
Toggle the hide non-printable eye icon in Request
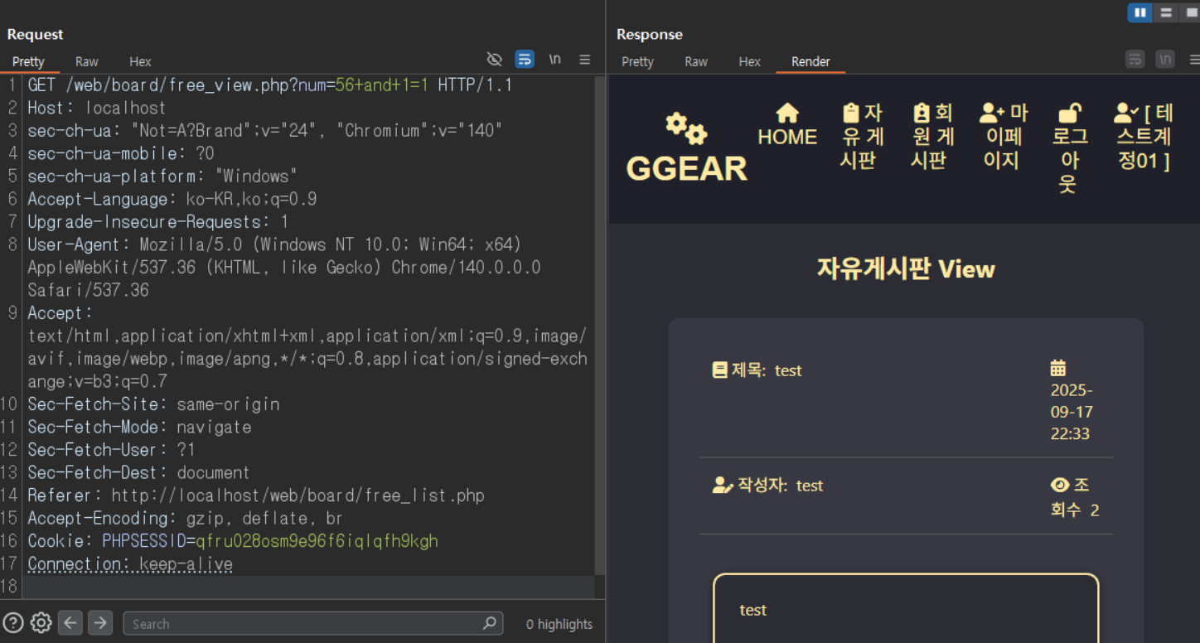pos(495,60)
